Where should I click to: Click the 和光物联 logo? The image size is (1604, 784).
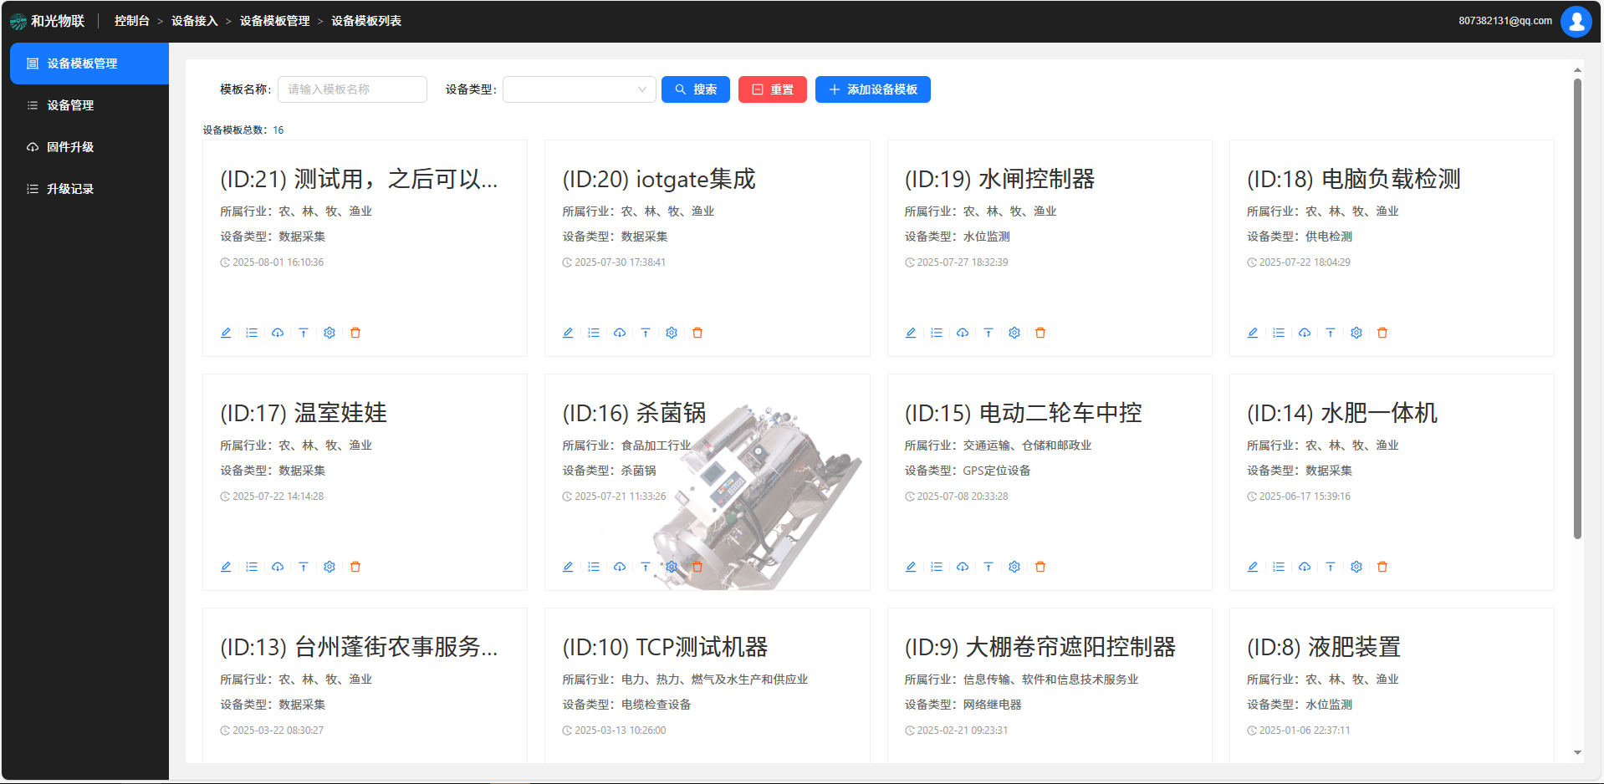click(48, 21)
